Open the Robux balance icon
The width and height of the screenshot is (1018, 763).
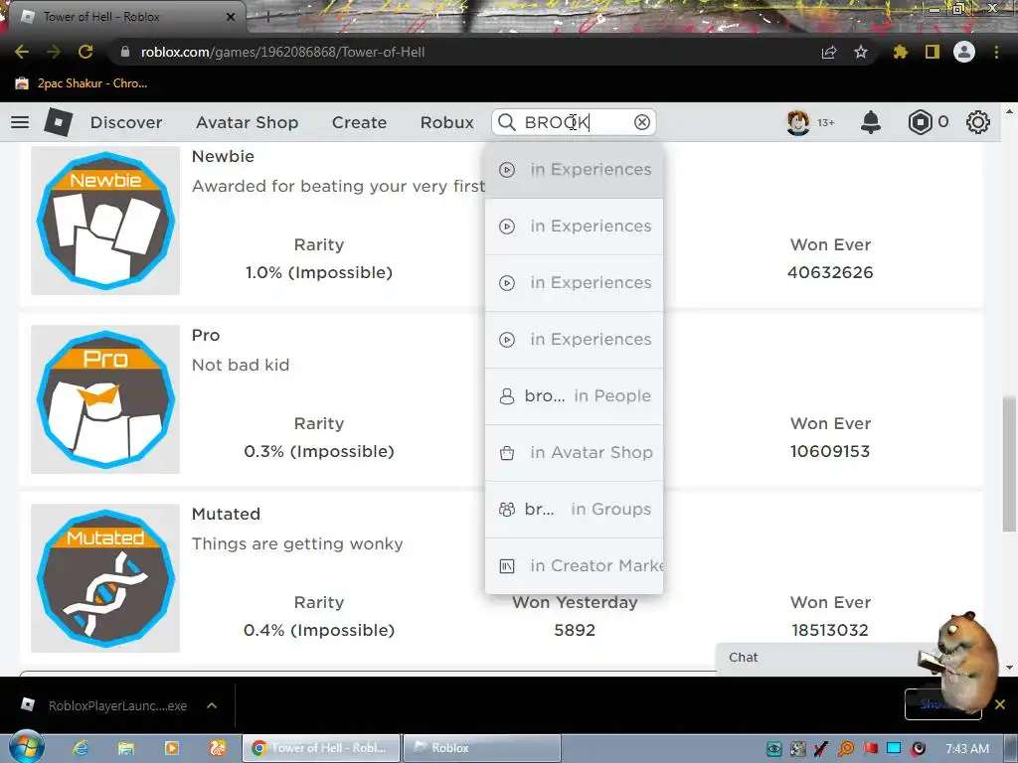[920, 122]
